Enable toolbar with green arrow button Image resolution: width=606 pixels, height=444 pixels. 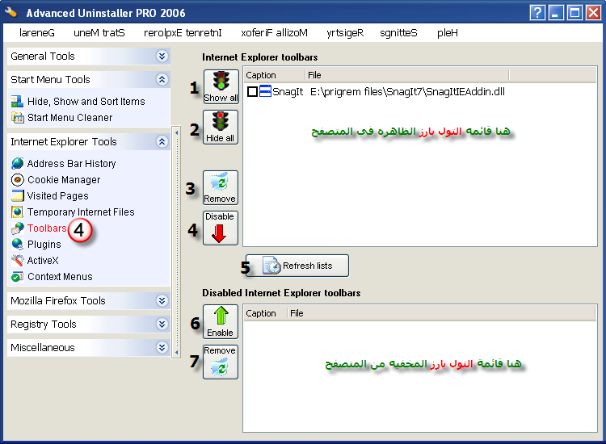221,321
